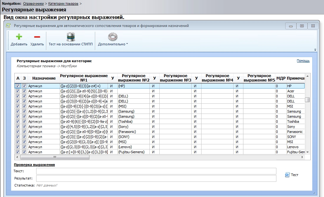Click the green plus Добавить icon
Image resolution: width=324 pixels, height=197 pixels.
pos(19,37)
